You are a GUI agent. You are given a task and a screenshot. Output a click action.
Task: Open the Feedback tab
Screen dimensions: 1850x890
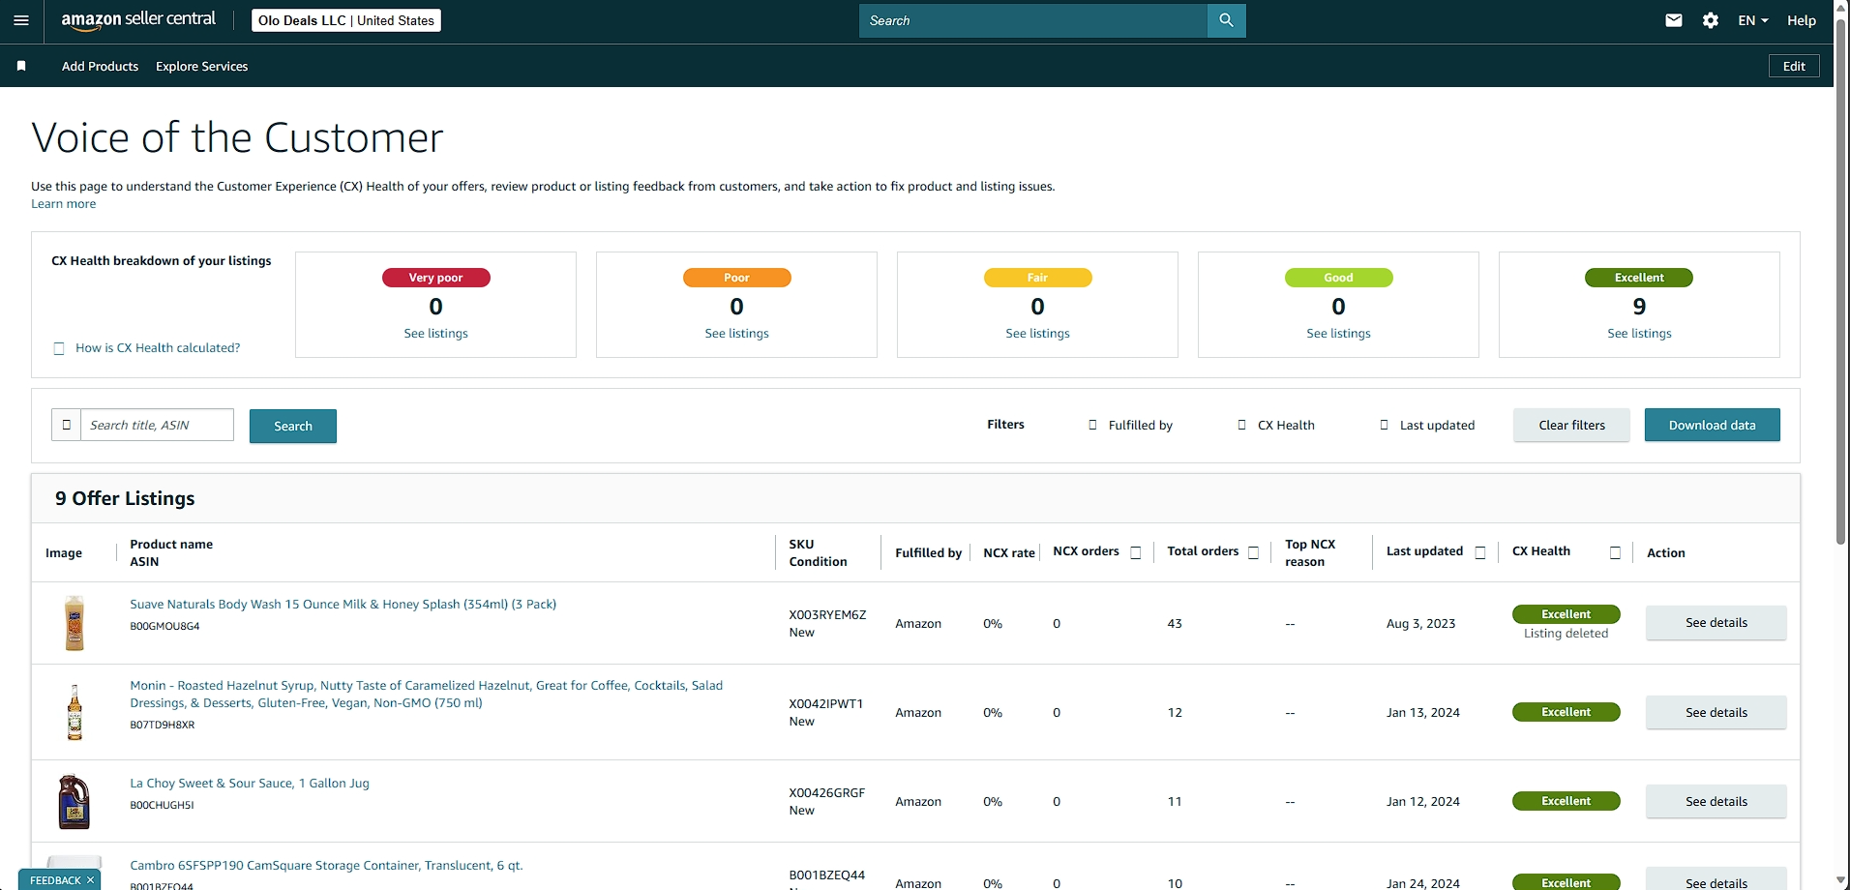[55, 880]
